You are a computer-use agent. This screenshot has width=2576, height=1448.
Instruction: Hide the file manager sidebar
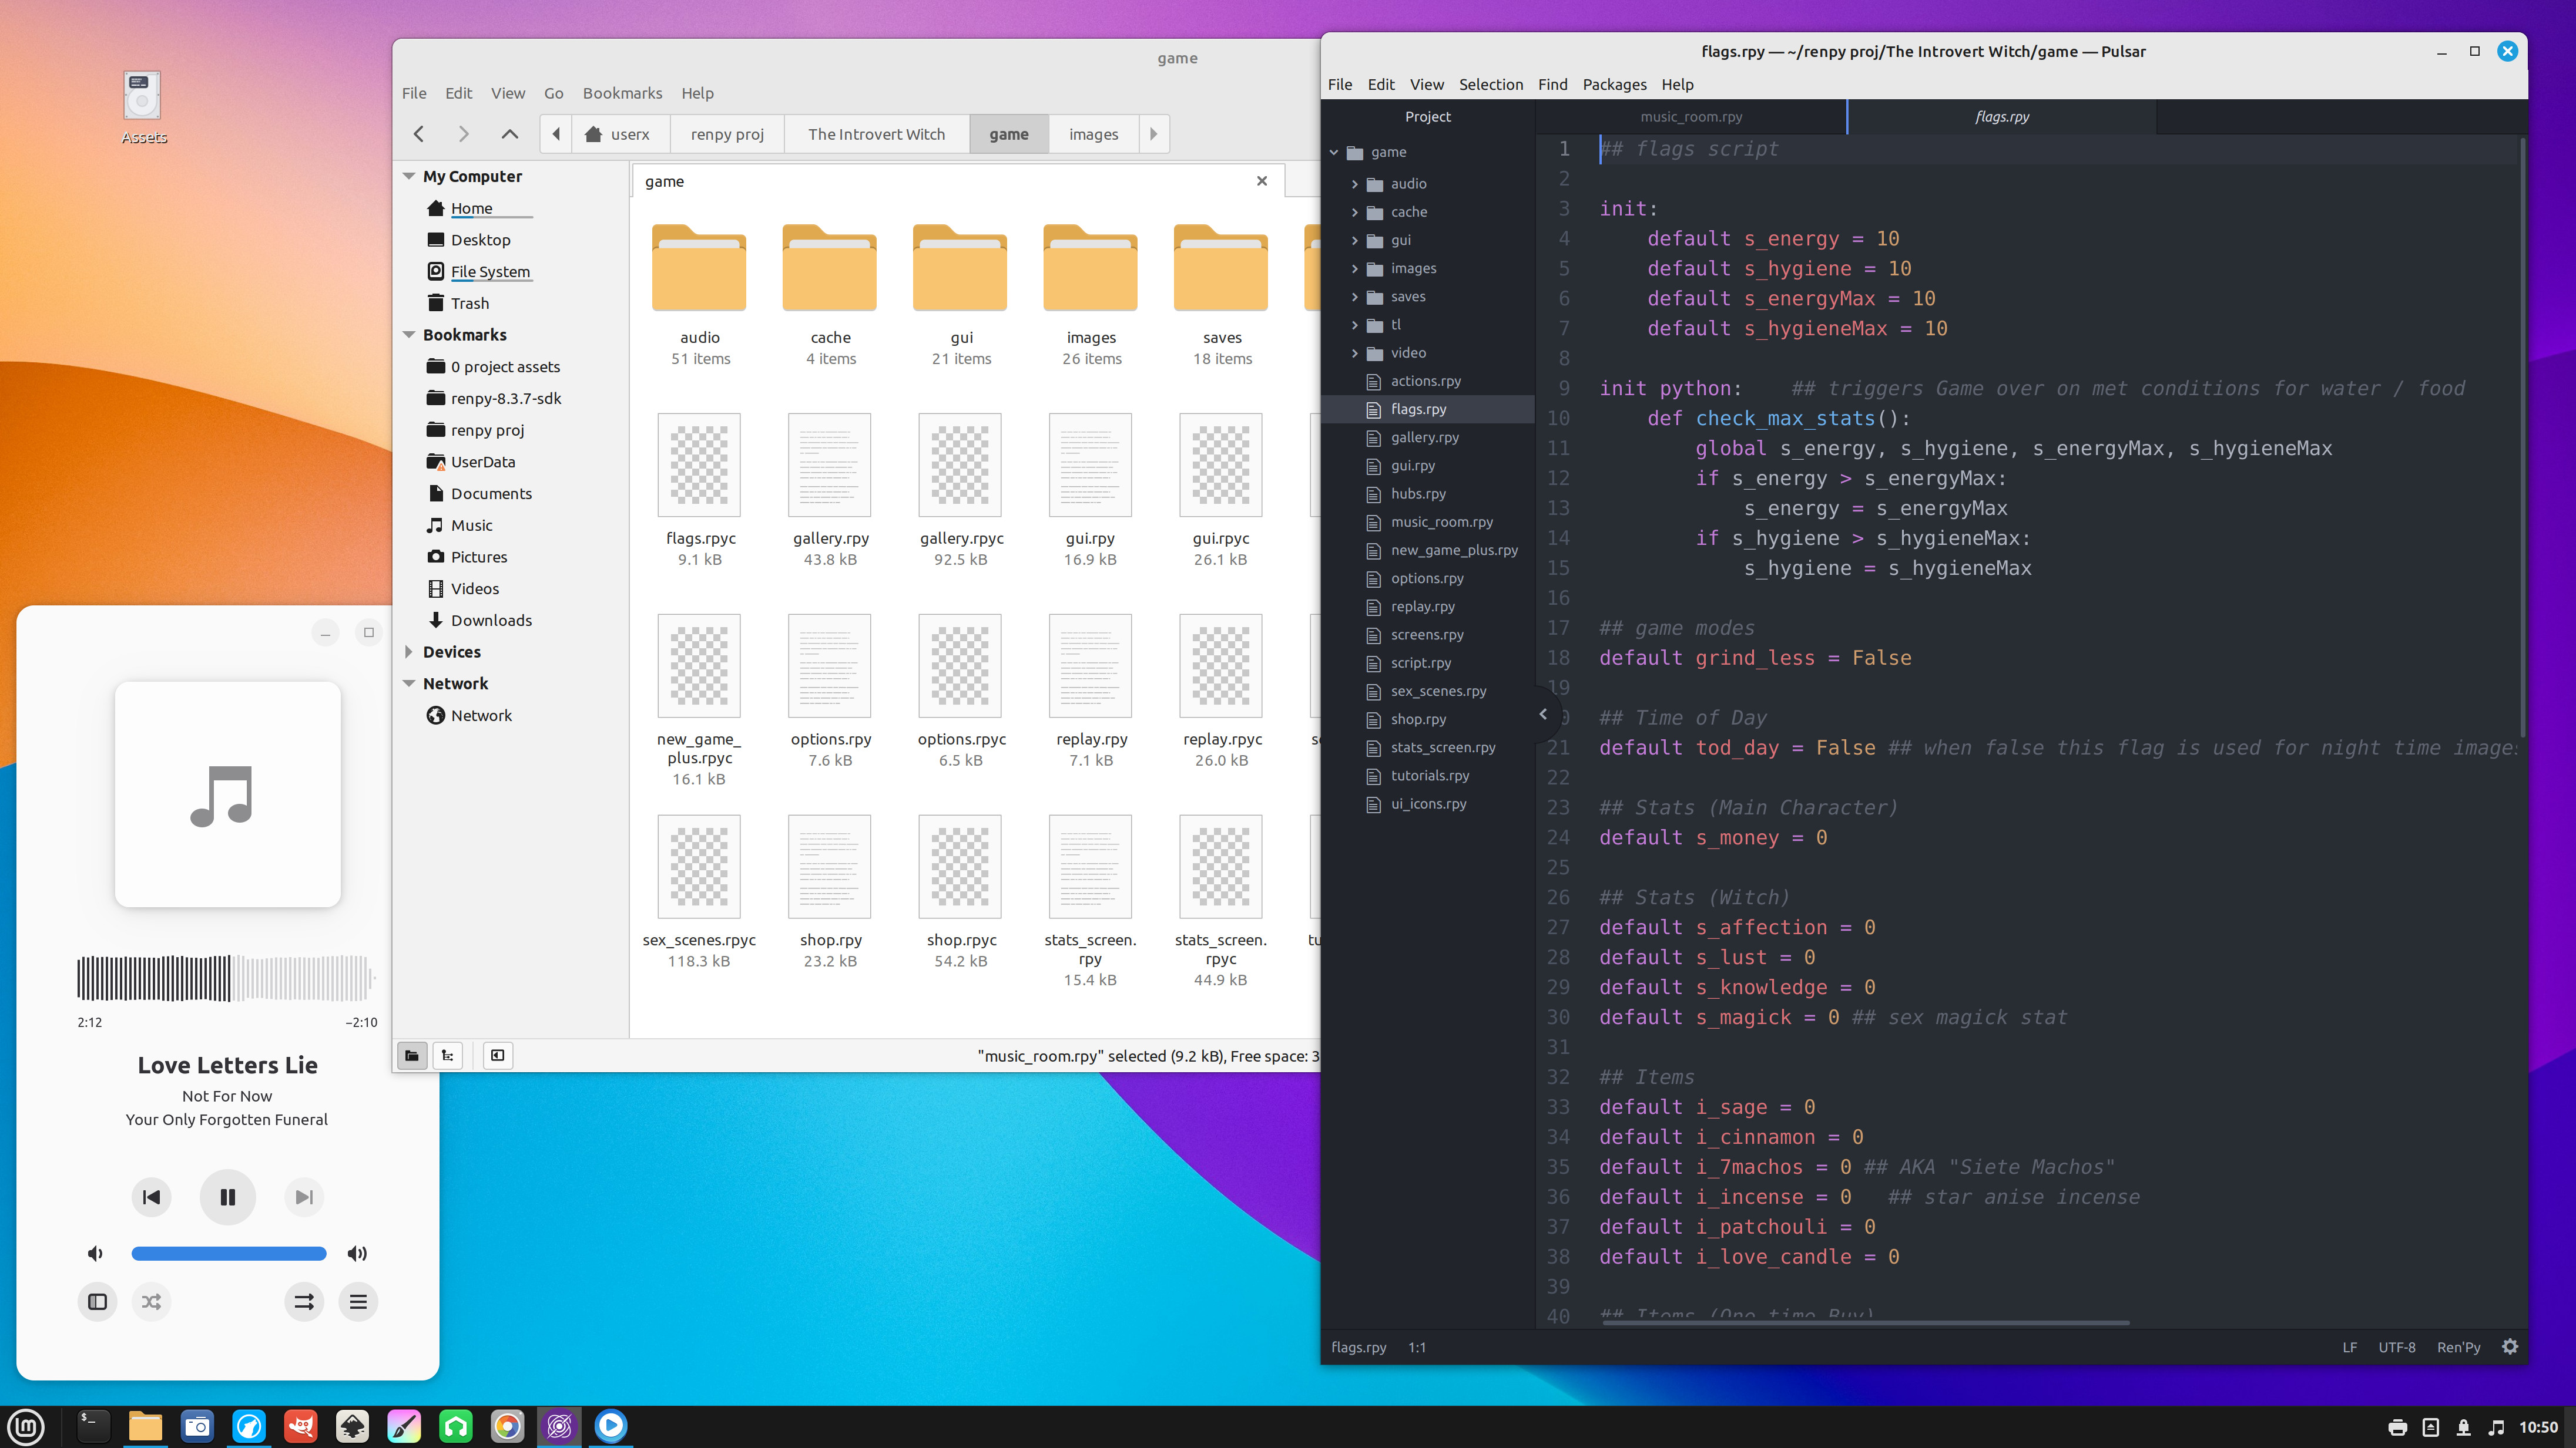pyautogui.click(x=497, y=1055)
